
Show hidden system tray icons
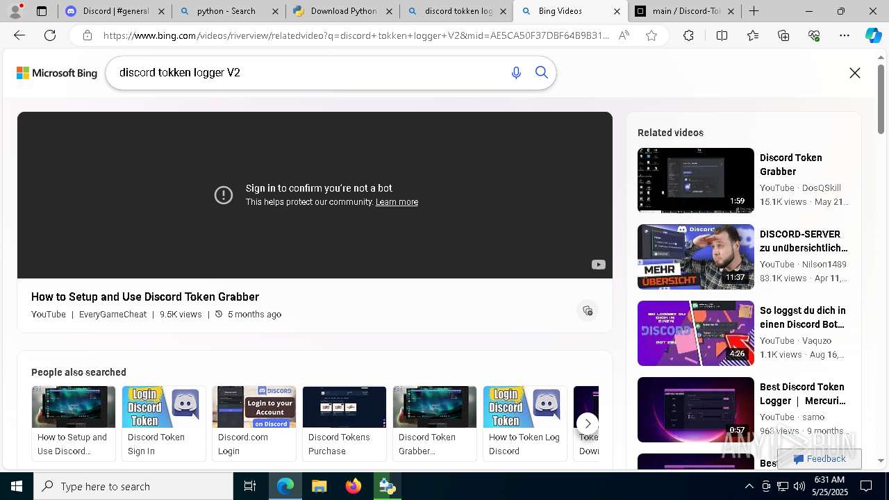(749, 486)
